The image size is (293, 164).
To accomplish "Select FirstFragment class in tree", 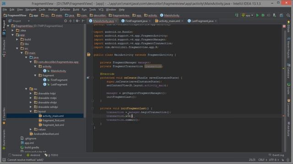I will [59, 80].
